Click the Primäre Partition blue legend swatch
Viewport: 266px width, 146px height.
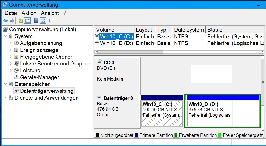(x=136, y=135)
